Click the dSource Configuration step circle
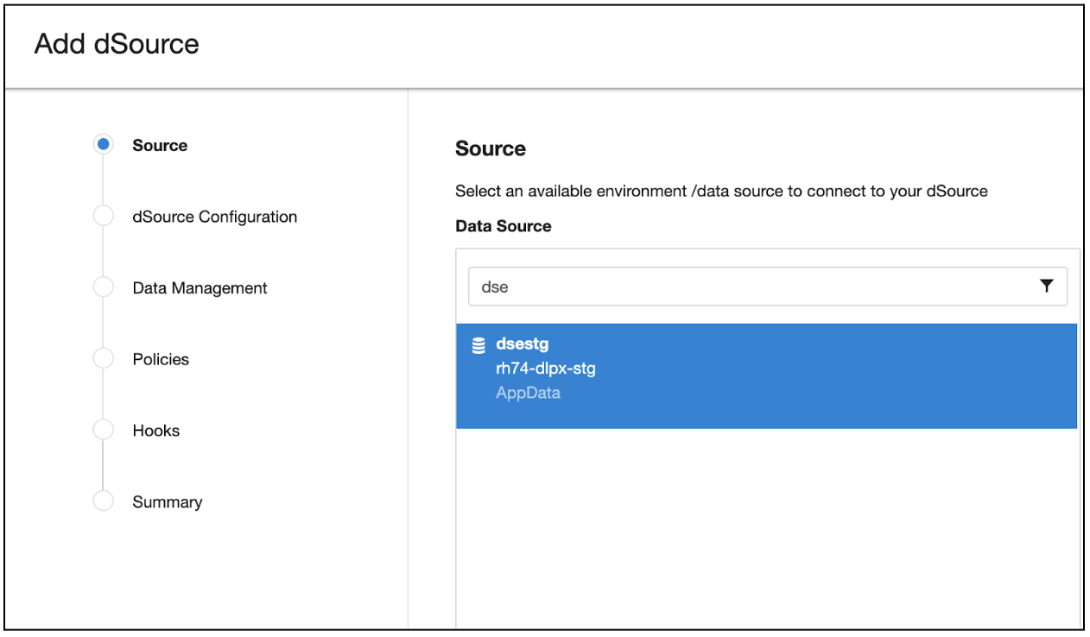The width and height of the screenshot is (1090, 637). tap(103, 217)
